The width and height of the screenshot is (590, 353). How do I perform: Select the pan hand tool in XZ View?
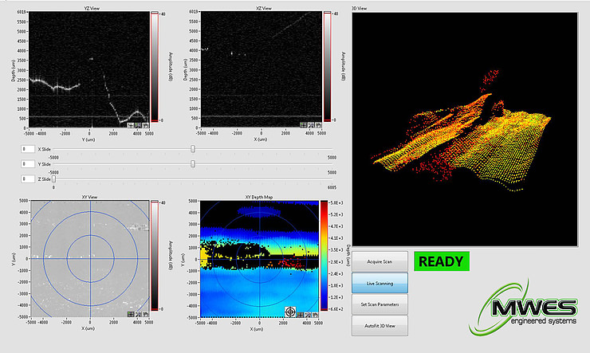[318, 125]
